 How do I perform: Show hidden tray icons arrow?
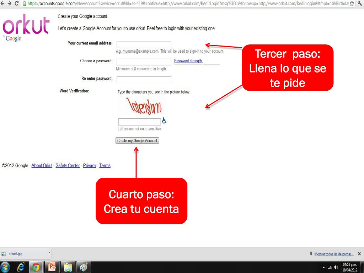tap(323, 267)
